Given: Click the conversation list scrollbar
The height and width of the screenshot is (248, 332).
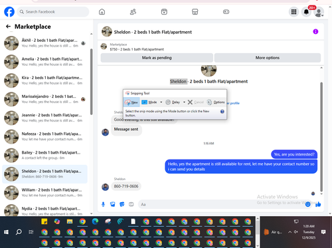Looking at the screenshot, I should tap(91, 82).
